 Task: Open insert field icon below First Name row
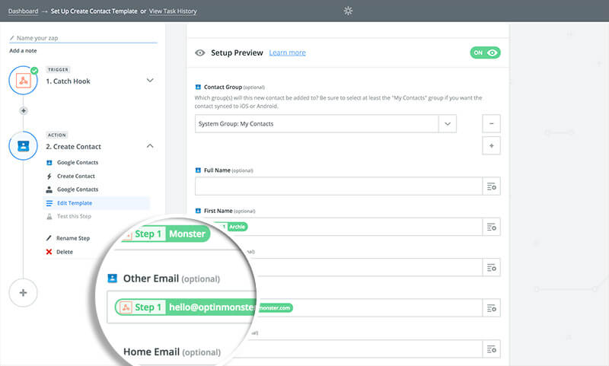[x=491, y=268]
